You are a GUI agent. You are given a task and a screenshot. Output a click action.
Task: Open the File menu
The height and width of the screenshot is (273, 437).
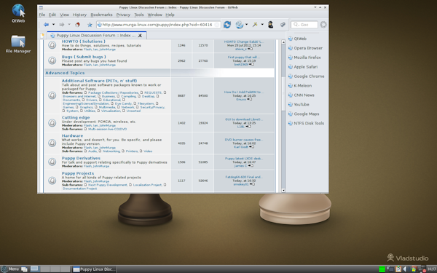[42, 15]
